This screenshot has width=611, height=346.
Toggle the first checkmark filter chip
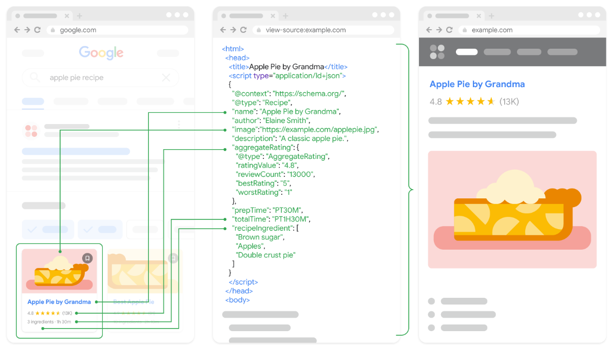coord(48,229)
